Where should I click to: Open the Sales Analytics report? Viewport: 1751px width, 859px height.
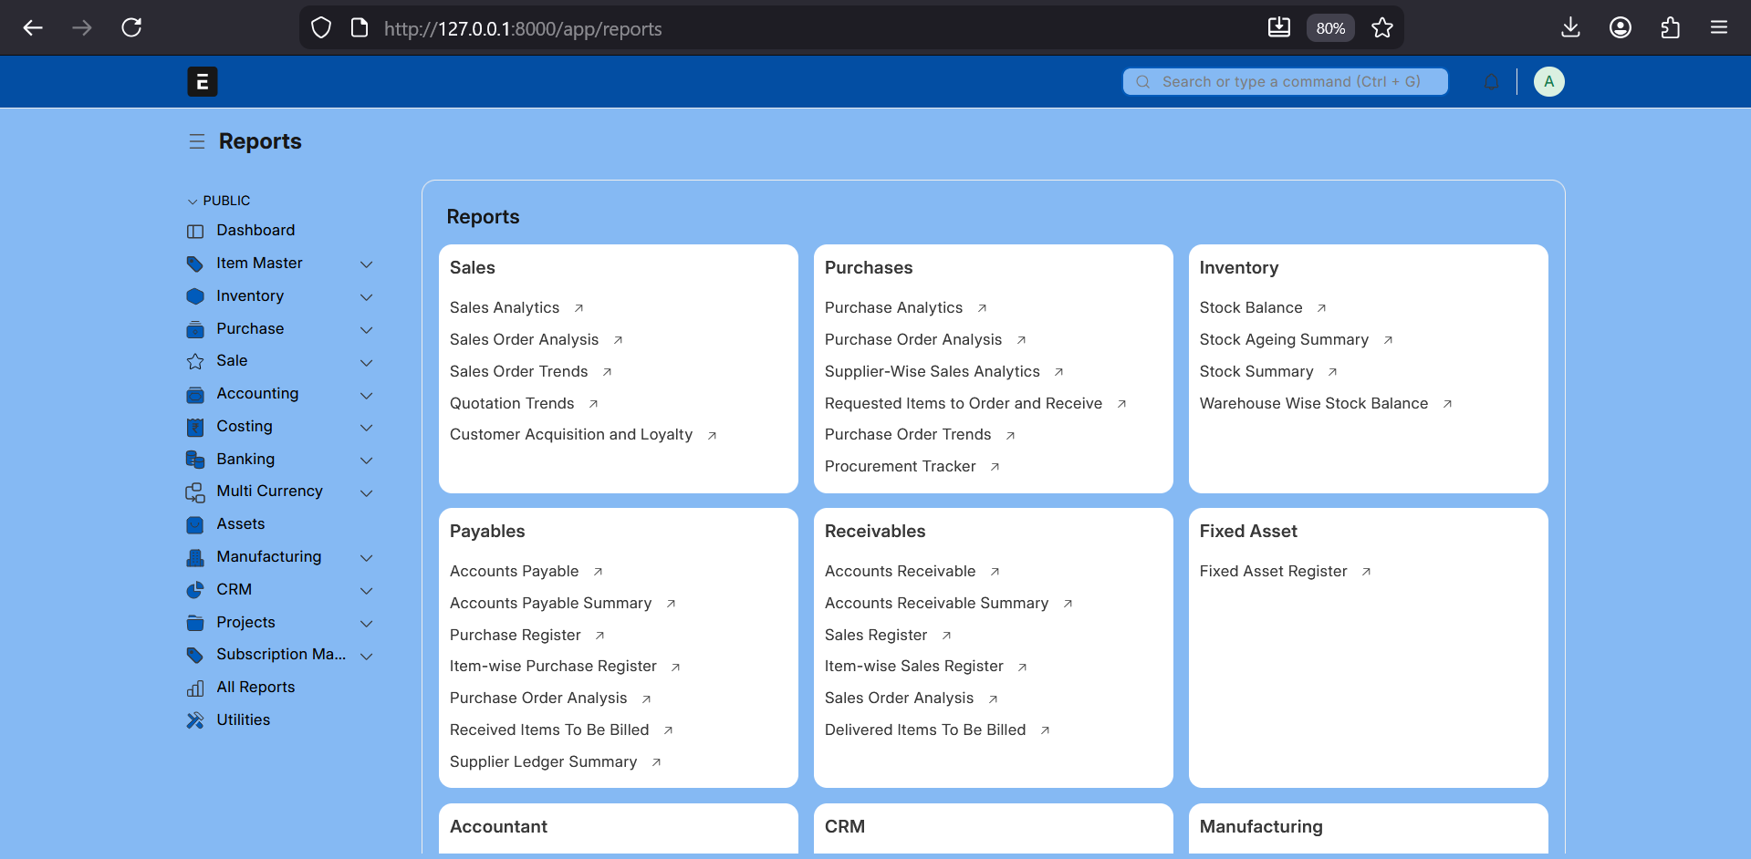(505, 308)
